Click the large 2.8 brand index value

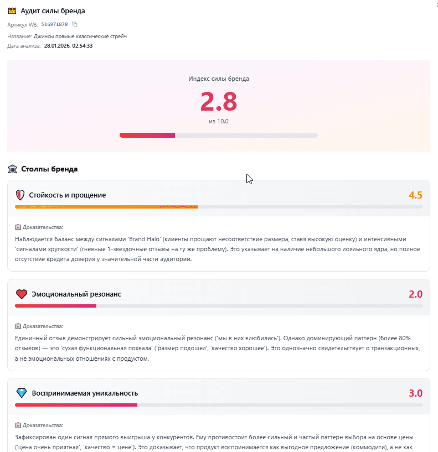218,101
